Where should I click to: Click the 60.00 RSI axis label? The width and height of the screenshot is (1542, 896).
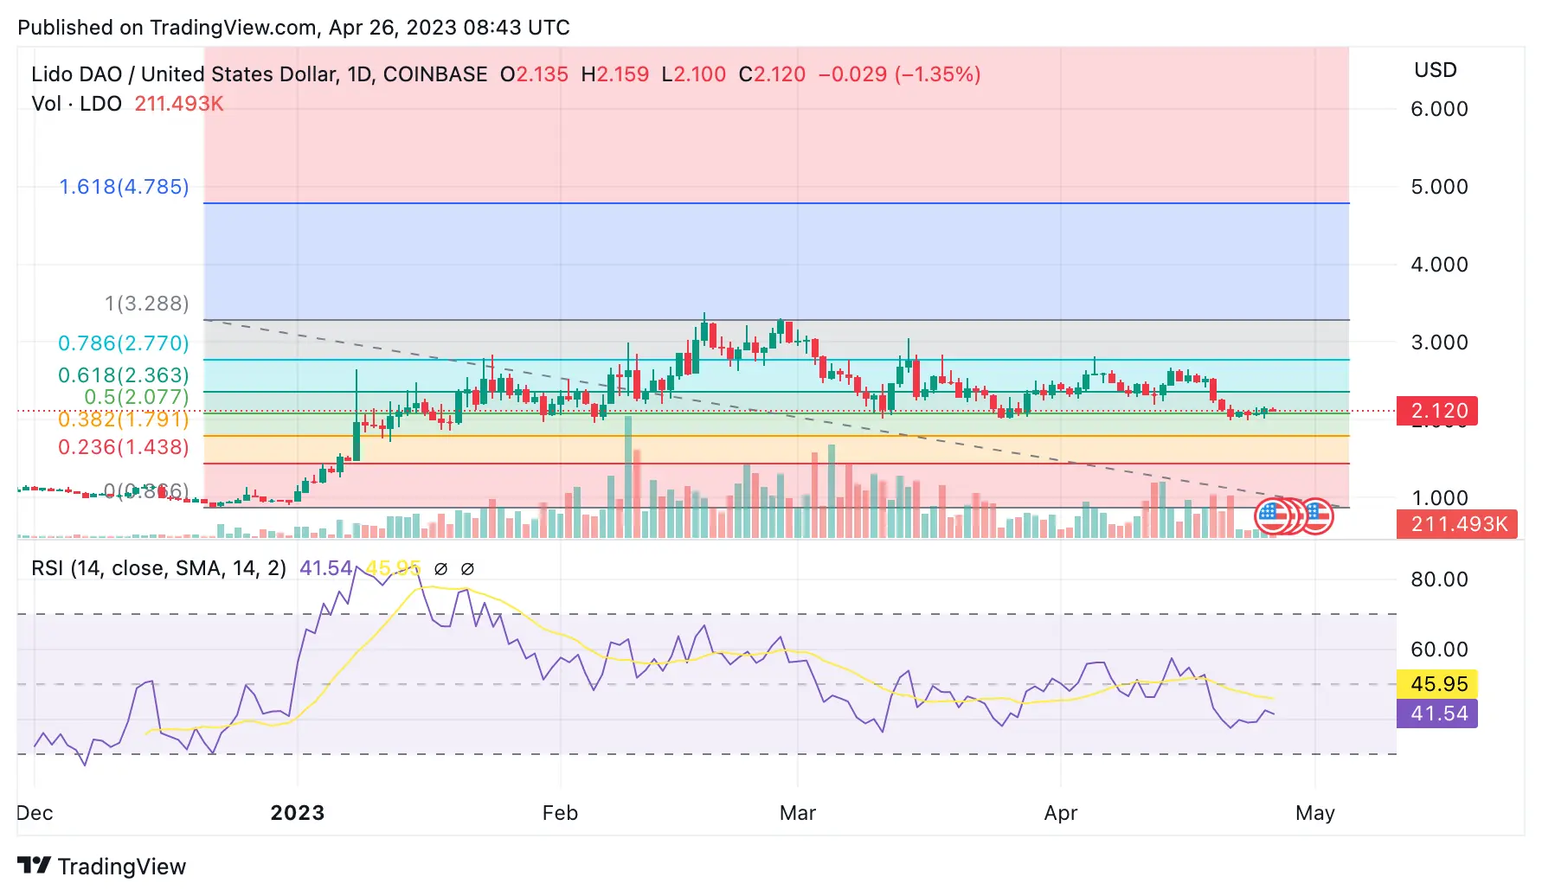(1439, 650)
